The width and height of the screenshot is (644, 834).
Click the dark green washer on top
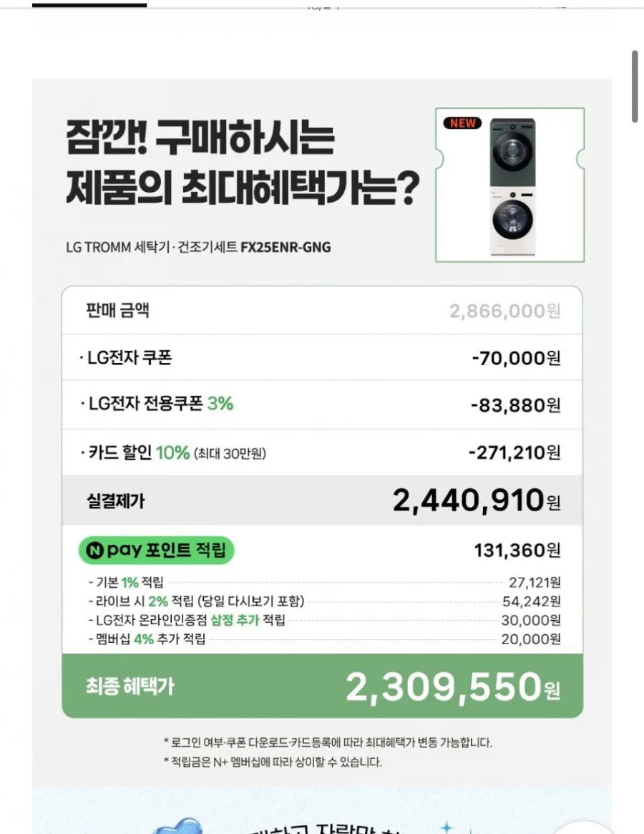click(512, 152)
